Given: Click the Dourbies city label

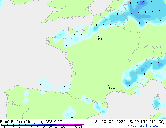Looking at the screenshot, I should (x=109, y=88).
